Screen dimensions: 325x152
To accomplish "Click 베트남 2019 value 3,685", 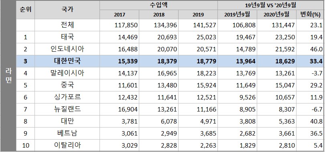I will [x=208, y=134].
